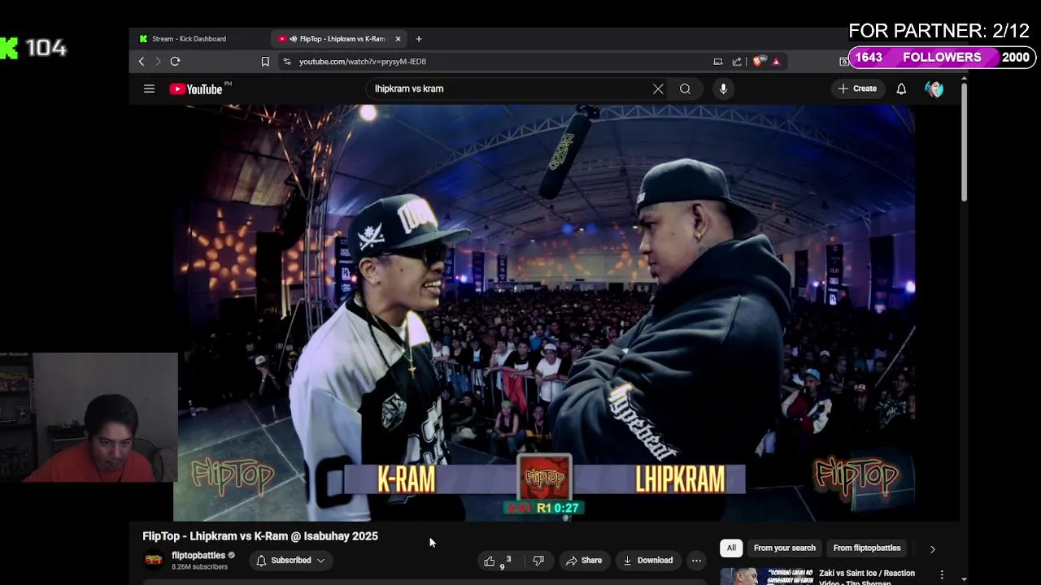
Task: Open fliptopbattles channel name link
Action: point(198,556)
